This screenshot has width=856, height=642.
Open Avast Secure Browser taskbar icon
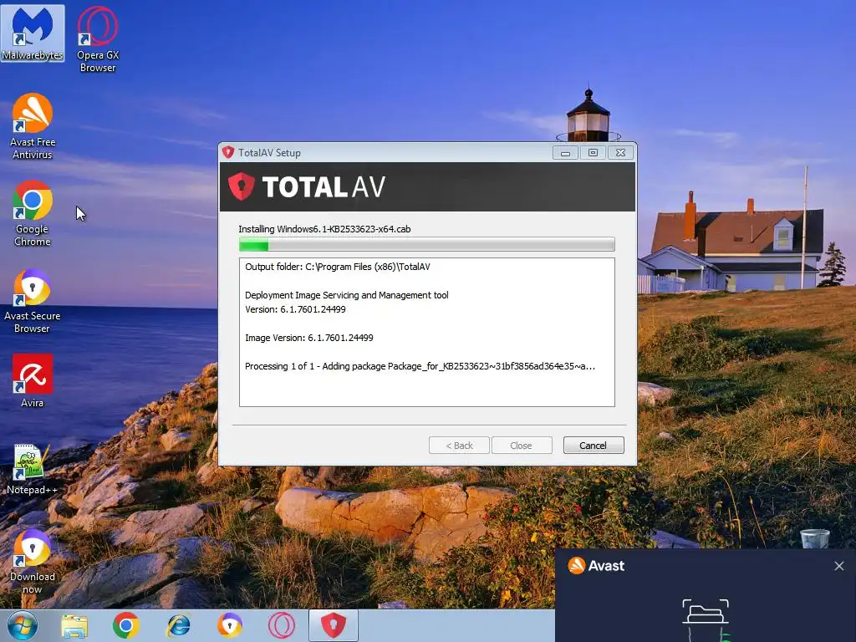230,625
